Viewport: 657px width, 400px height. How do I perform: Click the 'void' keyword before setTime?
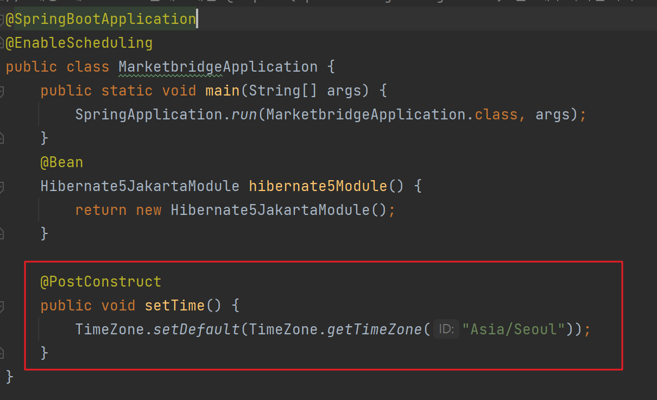point(118,306)
